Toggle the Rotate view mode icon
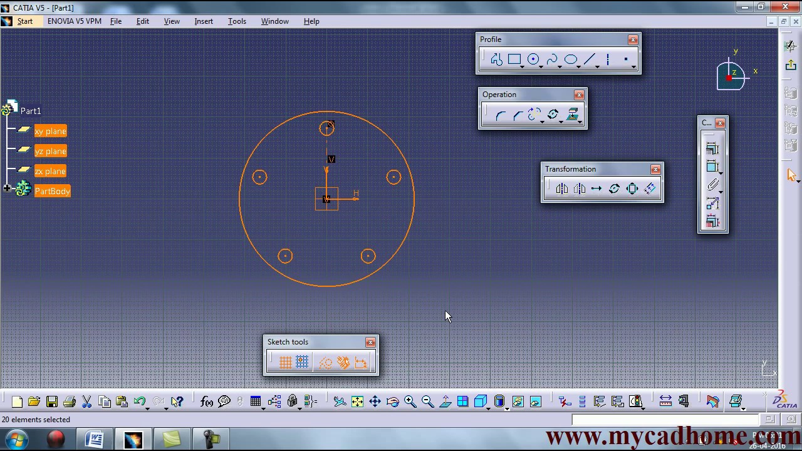The image size is (802, 451). coord(393,402)
